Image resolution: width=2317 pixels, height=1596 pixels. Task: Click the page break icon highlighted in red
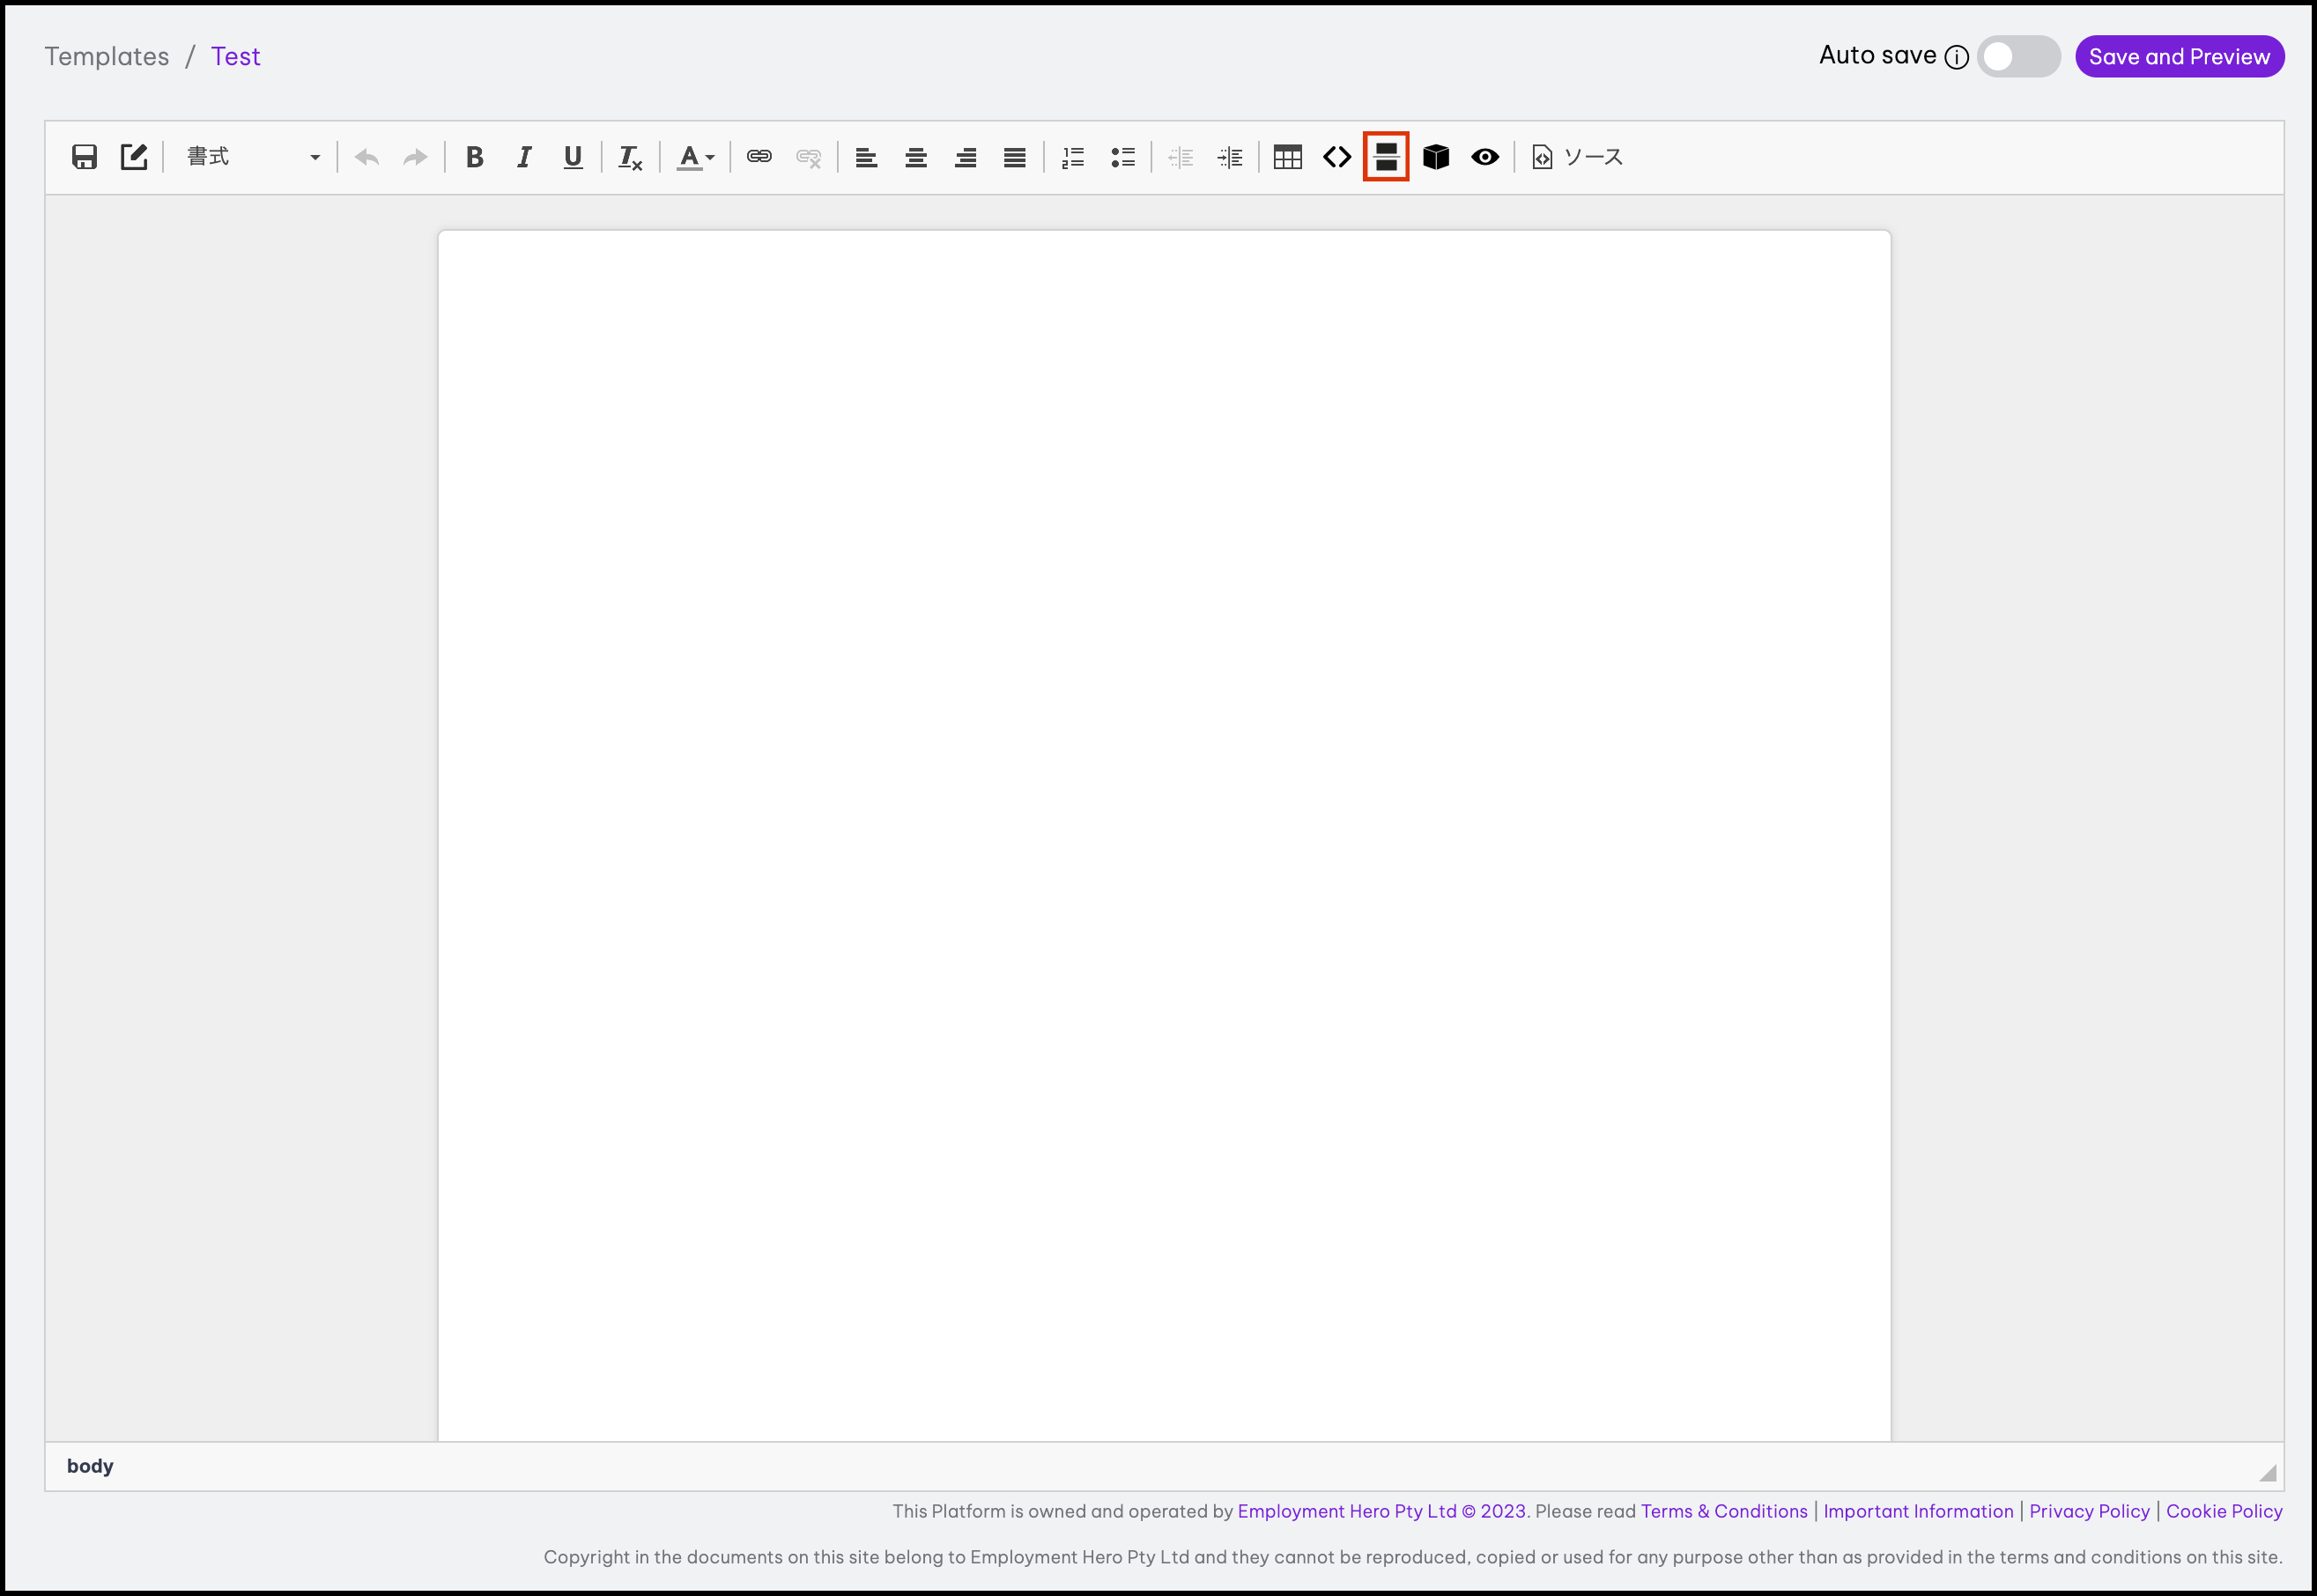1386,157
